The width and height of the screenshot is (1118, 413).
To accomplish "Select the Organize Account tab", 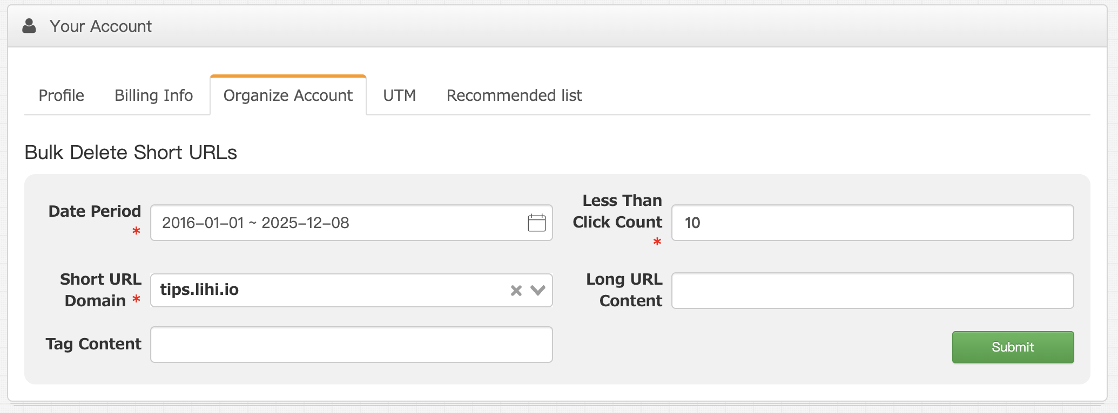I will click(x=288, y=95).
